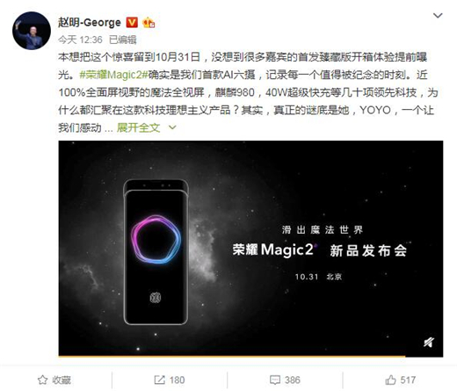Click the 517 likes count
The width and height of the screenshot is (457, 391).
click(408, 380)
